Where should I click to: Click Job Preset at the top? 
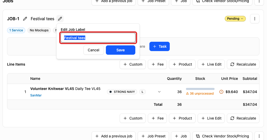(153, 1)
